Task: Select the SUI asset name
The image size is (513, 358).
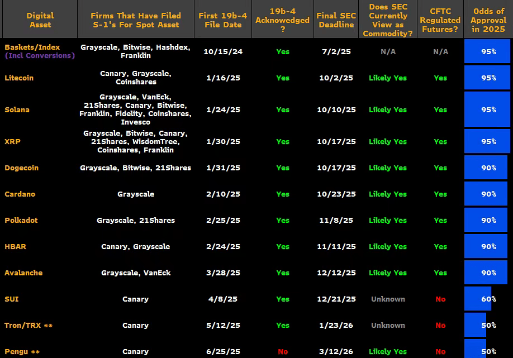Action: pyautogui.click(x=11, y=299)
